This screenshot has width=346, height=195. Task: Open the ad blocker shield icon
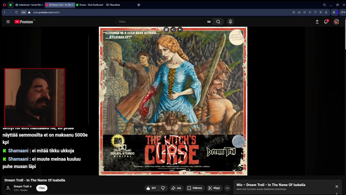(304, 12)
